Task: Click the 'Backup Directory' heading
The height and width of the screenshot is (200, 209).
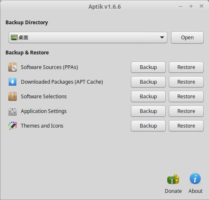Action: point(27,23)
